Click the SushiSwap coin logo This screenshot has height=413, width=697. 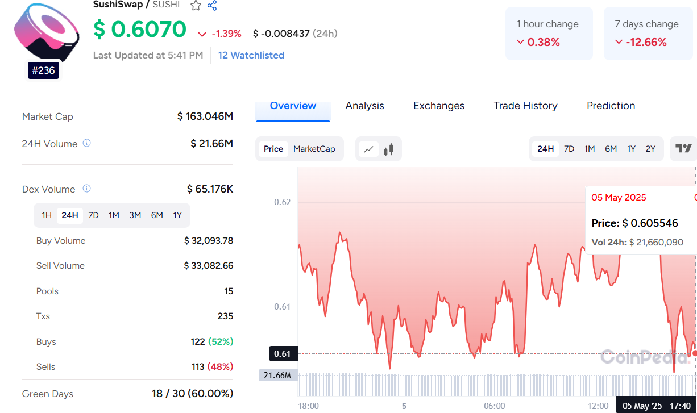(45, 34)
